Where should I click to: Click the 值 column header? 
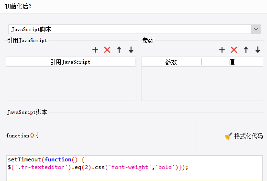(x=232, y=62)
